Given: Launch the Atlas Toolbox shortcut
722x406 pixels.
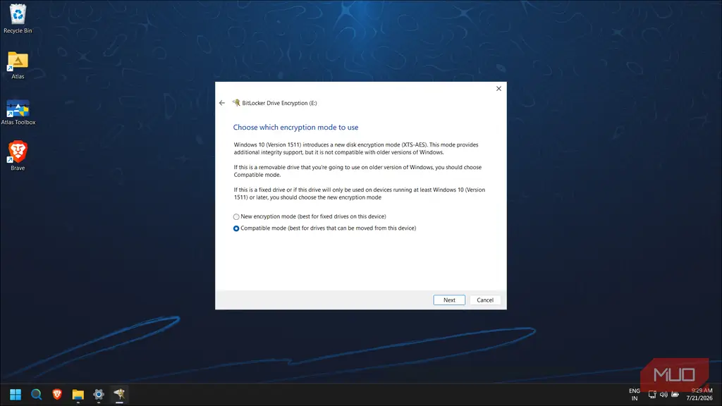Looking at the screenshot, I should coord(18,112).
